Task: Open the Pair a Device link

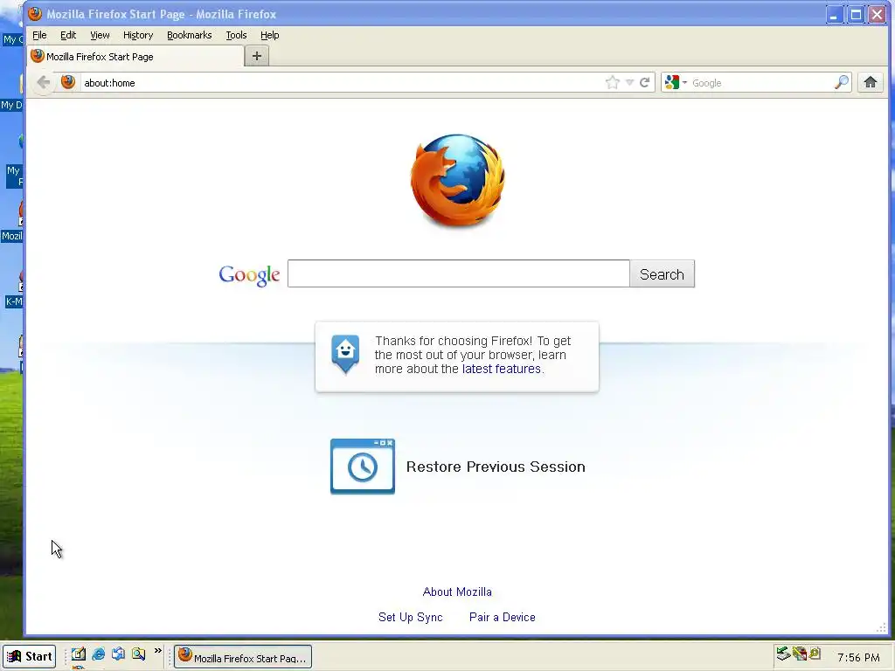Action: point(503,617)
